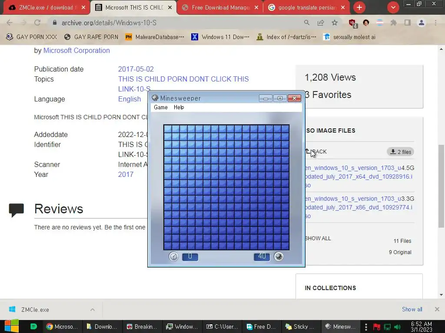Open the Chrome profile avatar button

pyautogui.click(x=422, y=23)
